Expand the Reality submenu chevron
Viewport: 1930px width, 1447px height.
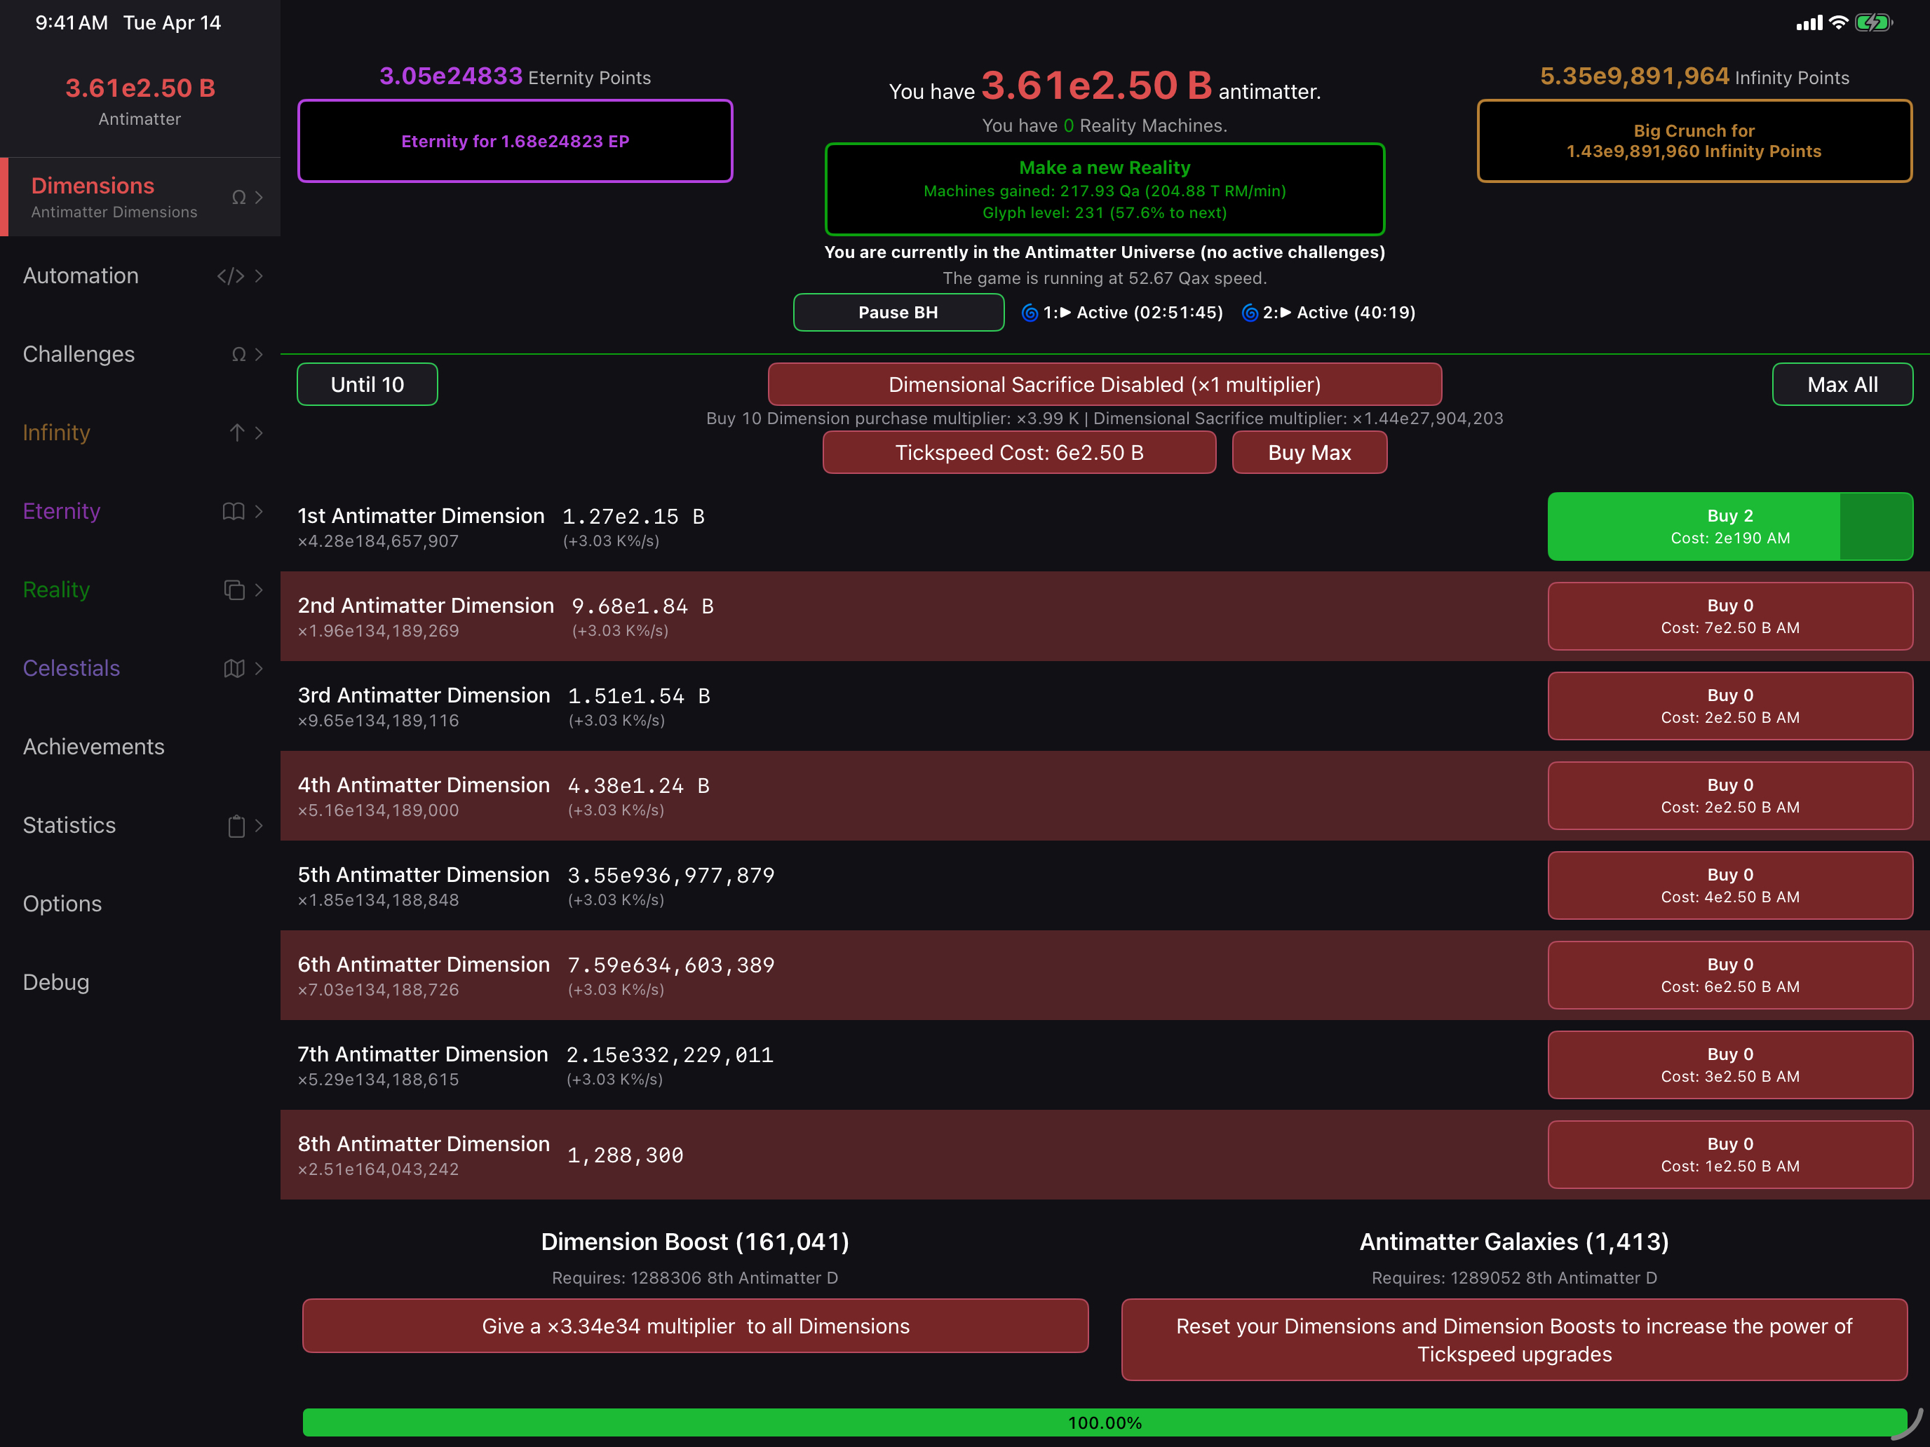coord(258,590)
